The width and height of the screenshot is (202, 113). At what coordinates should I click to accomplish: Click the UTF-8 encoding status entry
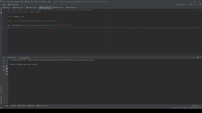click(x=180, y=108)
